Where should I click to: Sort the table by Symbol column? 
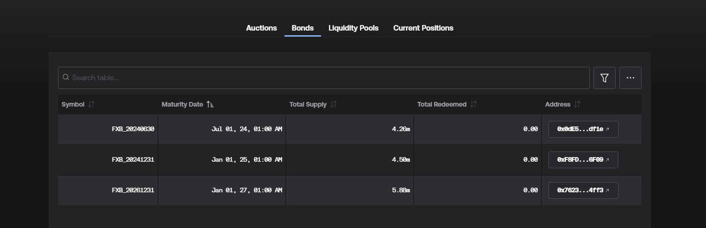pyautogui.click(x=91, y=104)
